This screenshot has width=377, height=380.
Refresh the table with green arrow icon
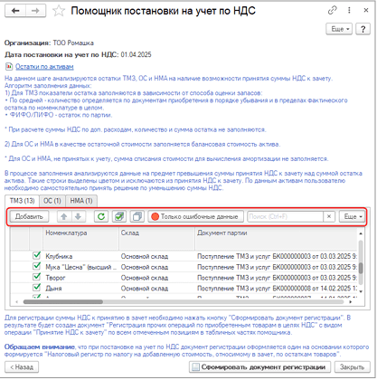101,216
